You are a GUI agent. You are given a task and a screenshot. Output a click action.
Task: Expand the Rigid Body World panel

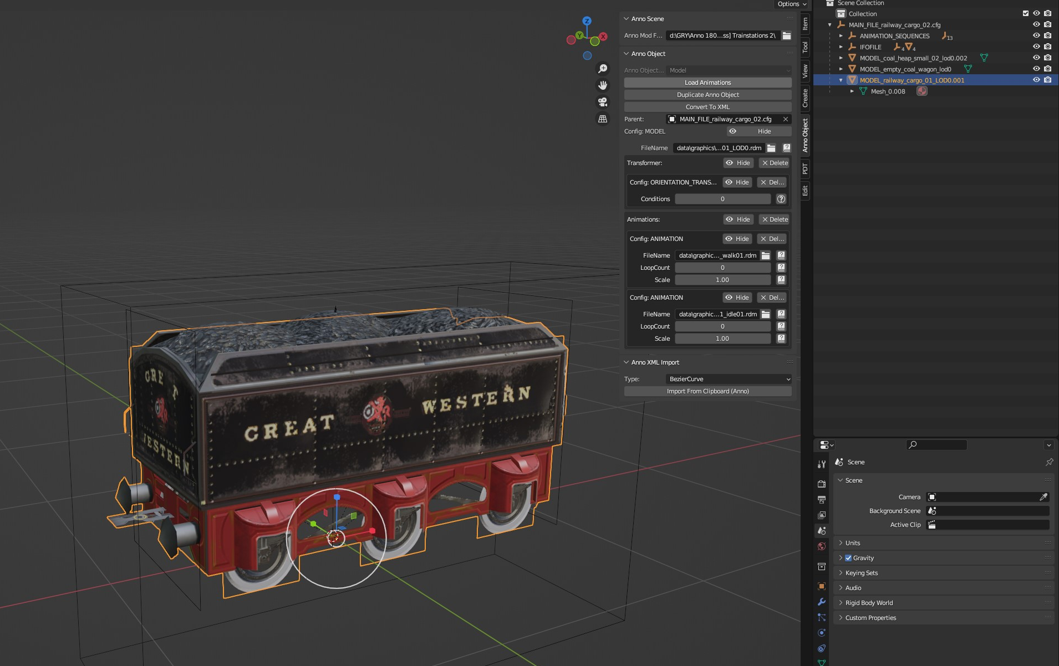tap(841, 603)
